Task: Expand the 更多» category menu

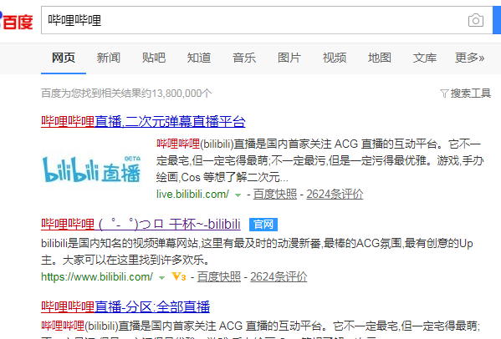Action: [x=469, y=58]
